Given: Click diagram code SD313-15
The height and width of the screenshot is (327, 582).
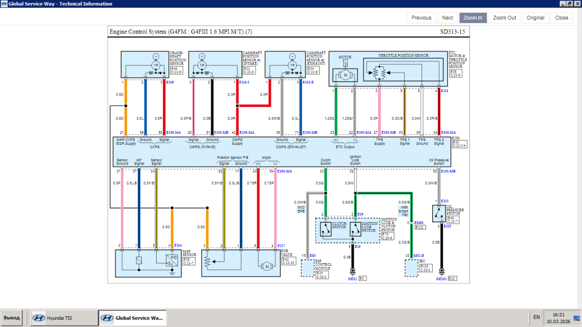Looking at the screenshot, I should 452,32.
